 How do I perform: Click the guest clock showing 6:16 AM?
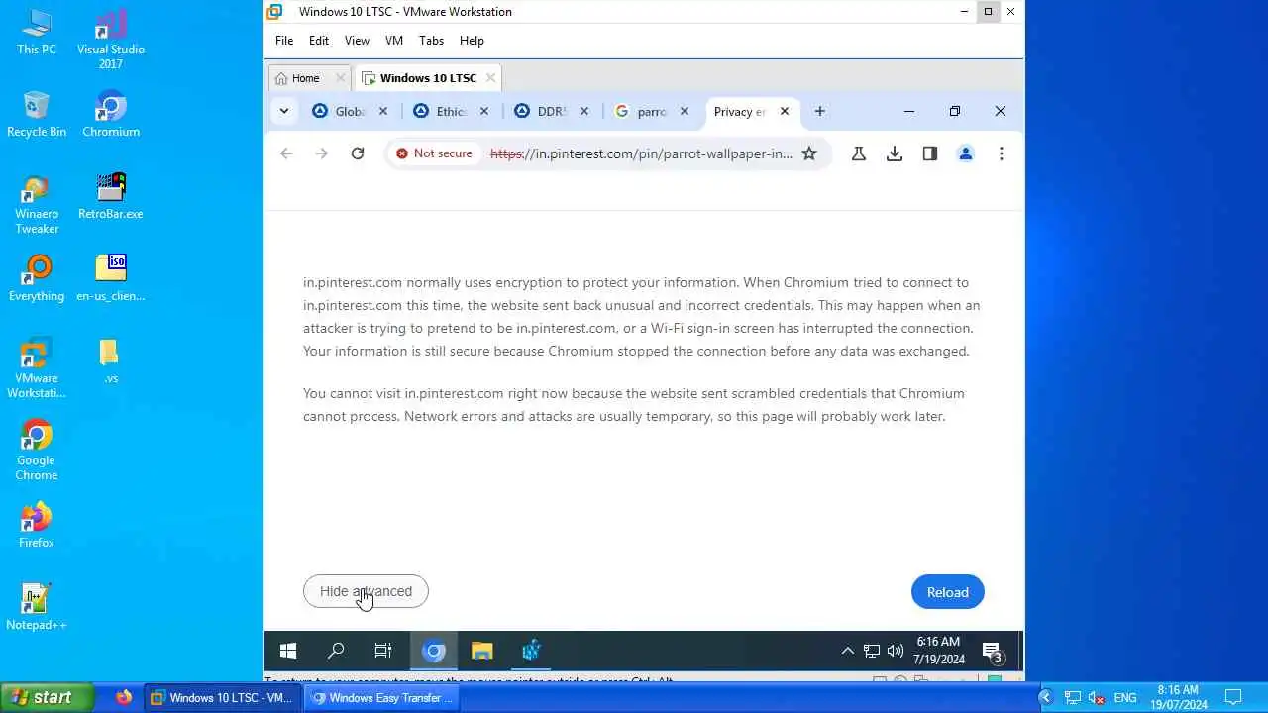pos(938,651)
